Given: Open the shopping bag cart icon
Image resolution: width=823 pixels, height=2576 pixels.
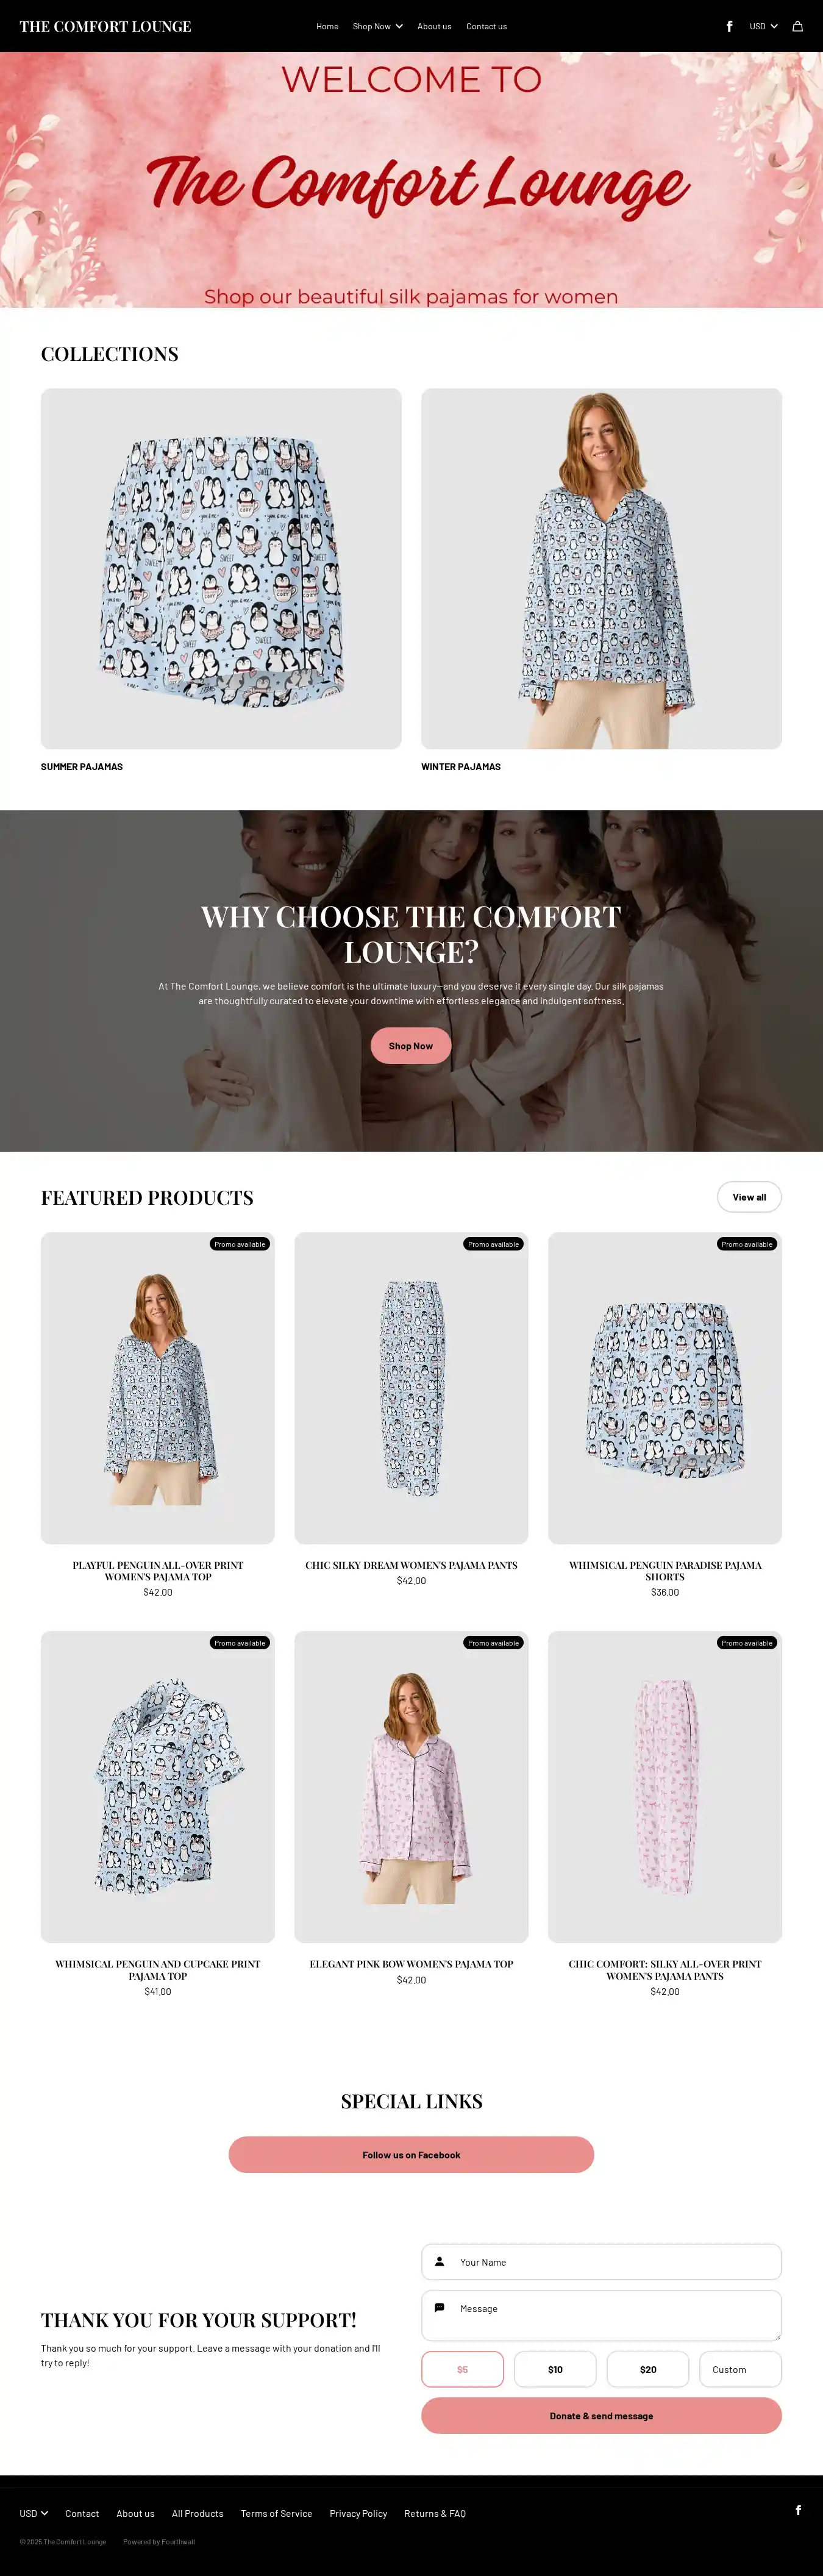Looking at the screenshot, I should pos(797,26).
